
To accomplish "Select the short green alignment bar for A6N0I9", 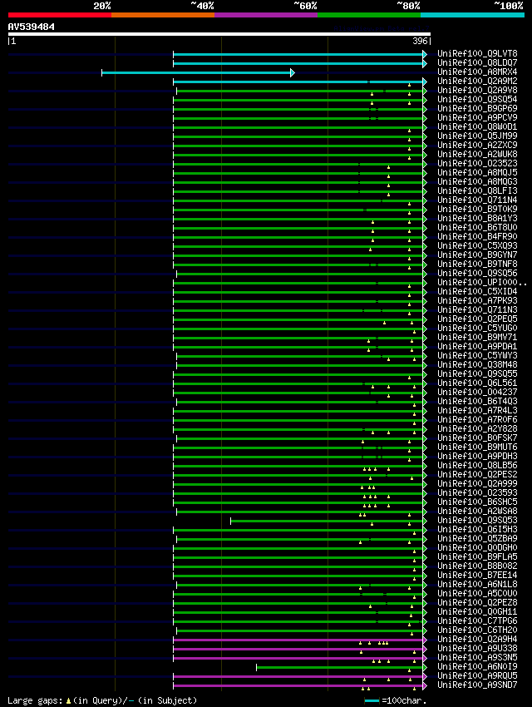I will point(342,667).
